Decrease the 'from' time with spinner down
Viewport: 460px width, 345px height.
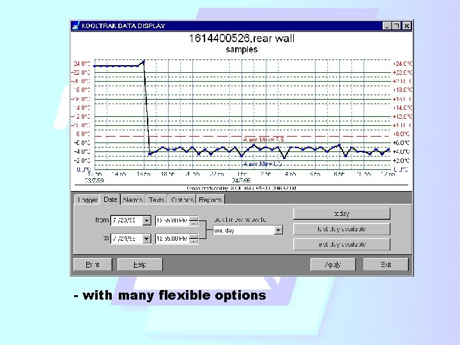(194, 223)
